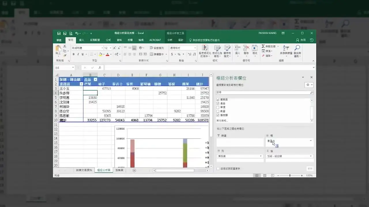Toggle Wrap Text (自動換列)
The width and height of the screenshot is (369, 207).
pos(157,48)
